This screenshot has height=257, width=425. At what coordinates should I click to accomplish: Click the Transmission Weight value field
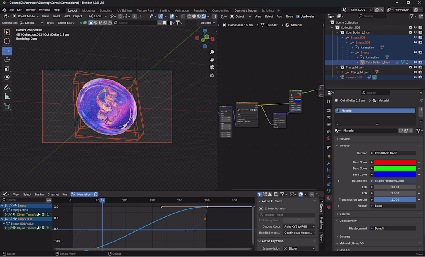pyautogui.click(x=395, y=199)
